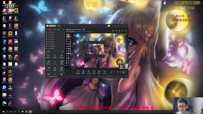Hide the 文本 6 source layer
Screen dimensions: 203x114
pyautogui.click(x=47, y=32)
